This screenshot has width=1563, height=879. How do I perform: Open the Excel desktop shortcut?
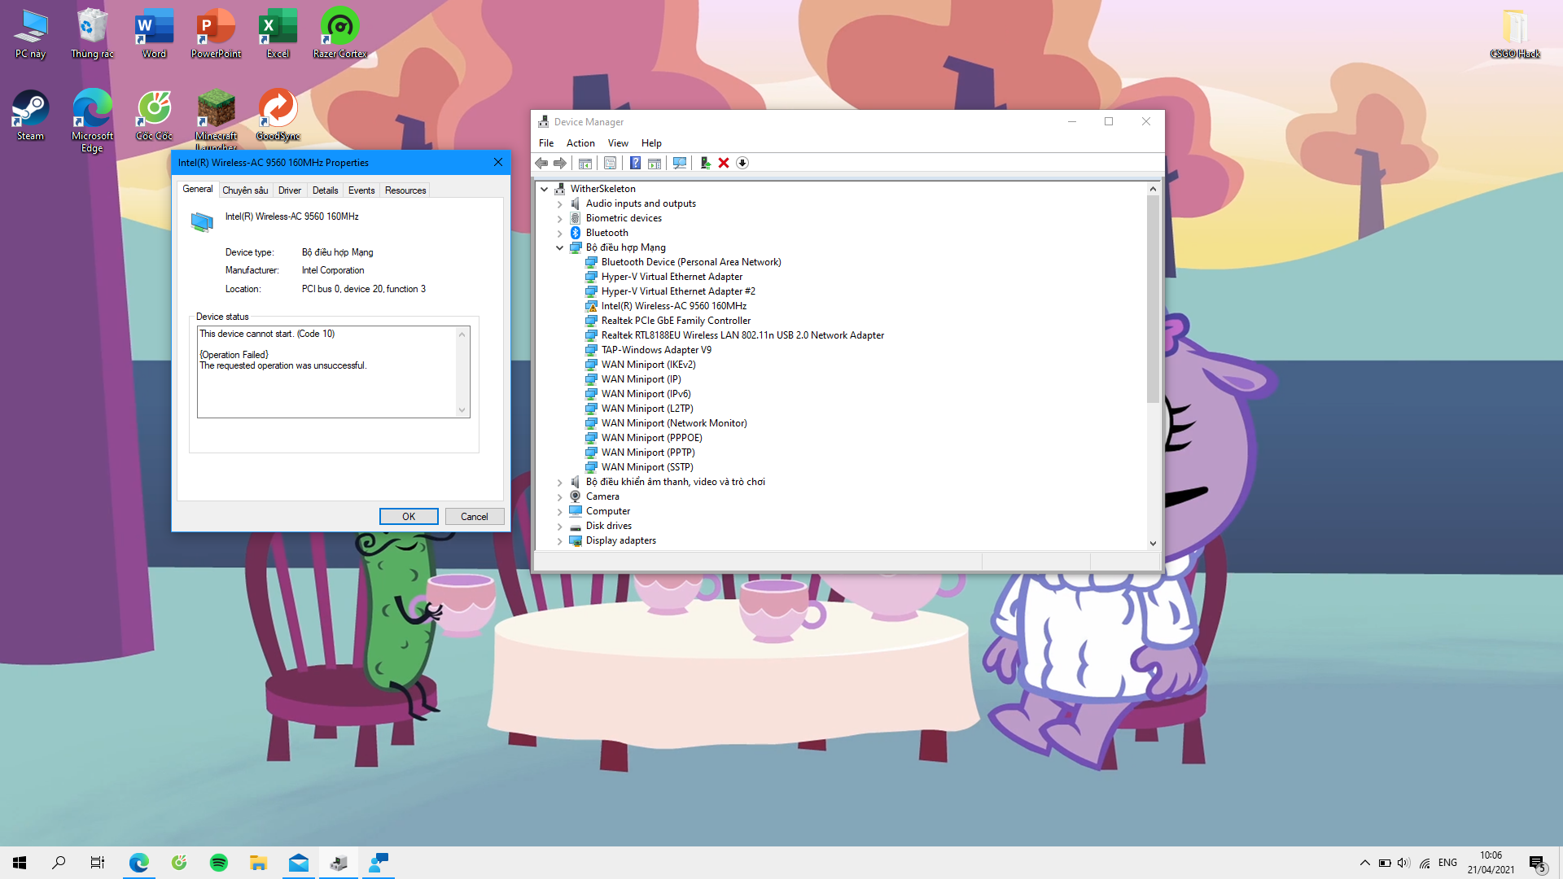click(278, 33)
